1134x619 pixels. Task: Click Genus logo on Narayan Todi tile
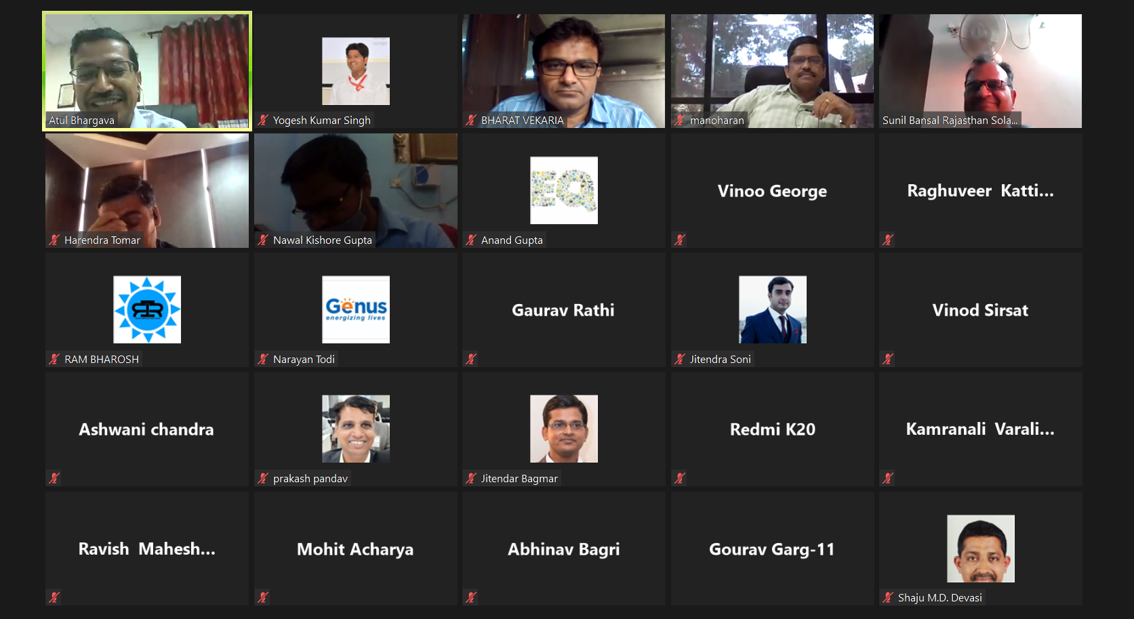coord(356,309)
